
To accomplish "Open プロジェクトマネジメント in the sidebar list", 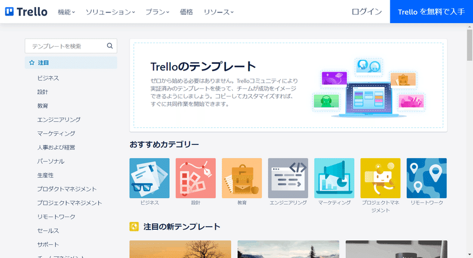I will point(69,203).
